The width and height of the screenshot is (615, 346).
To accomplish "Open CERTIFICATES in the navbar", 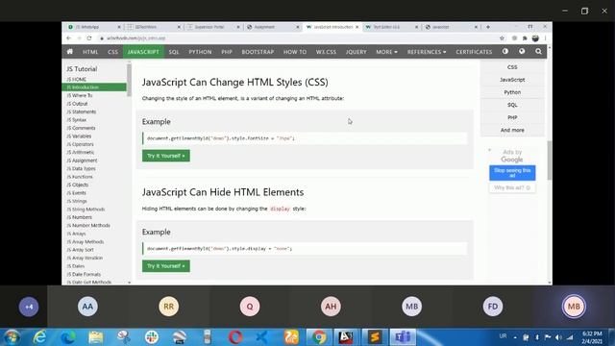I will coord(474,52).
